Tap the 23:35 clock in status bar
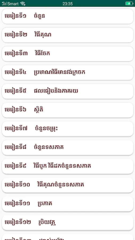The width and height of the screenshot is (135, 240). pyautogui.click(x=67, y=4)
